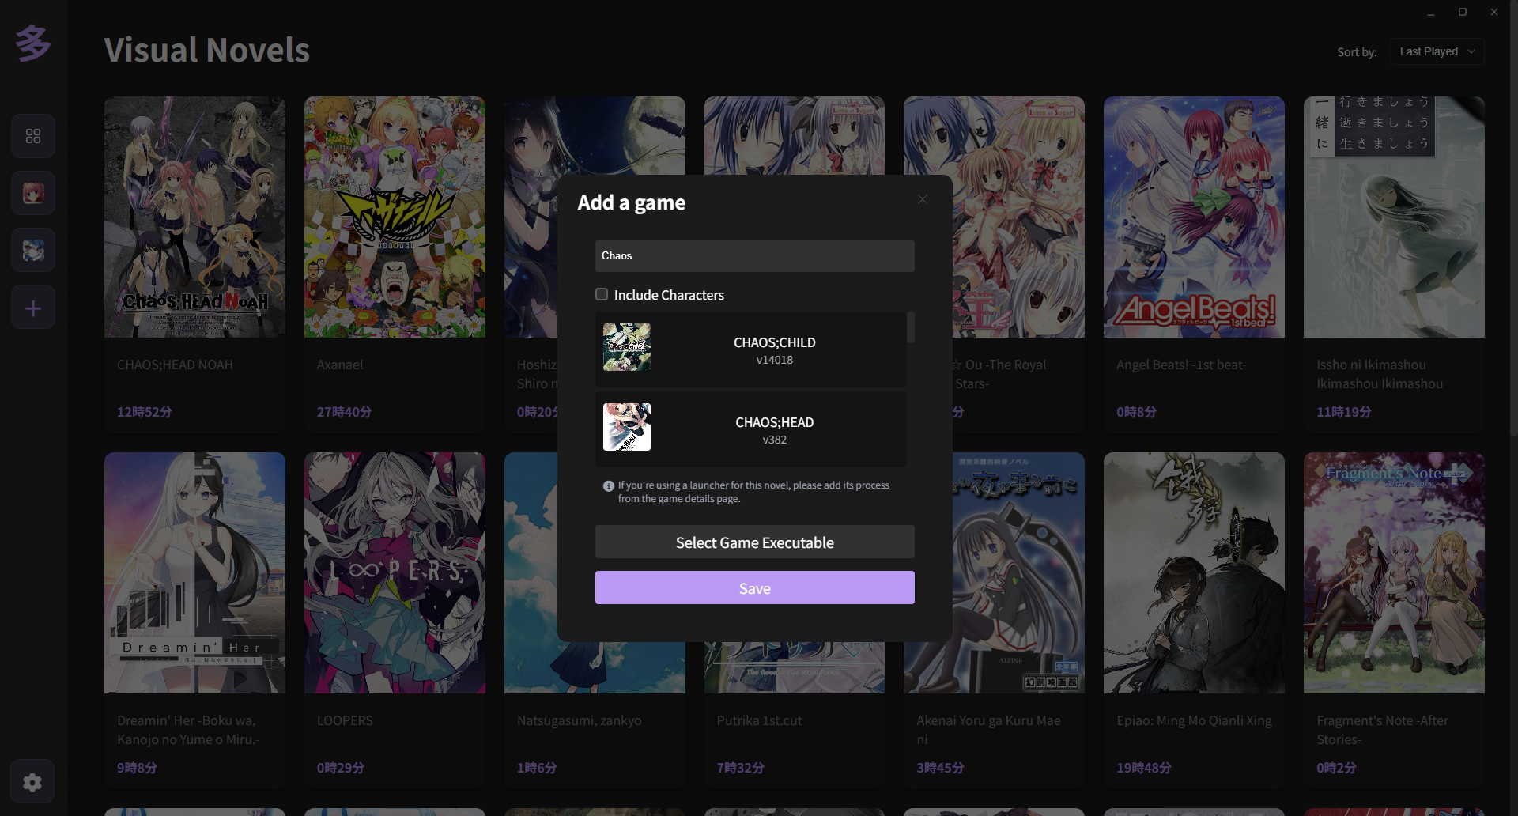Viewport: 1518px width, 816px height.
Task: Select the CHAOS;CHILD search result
Action: 751,349
